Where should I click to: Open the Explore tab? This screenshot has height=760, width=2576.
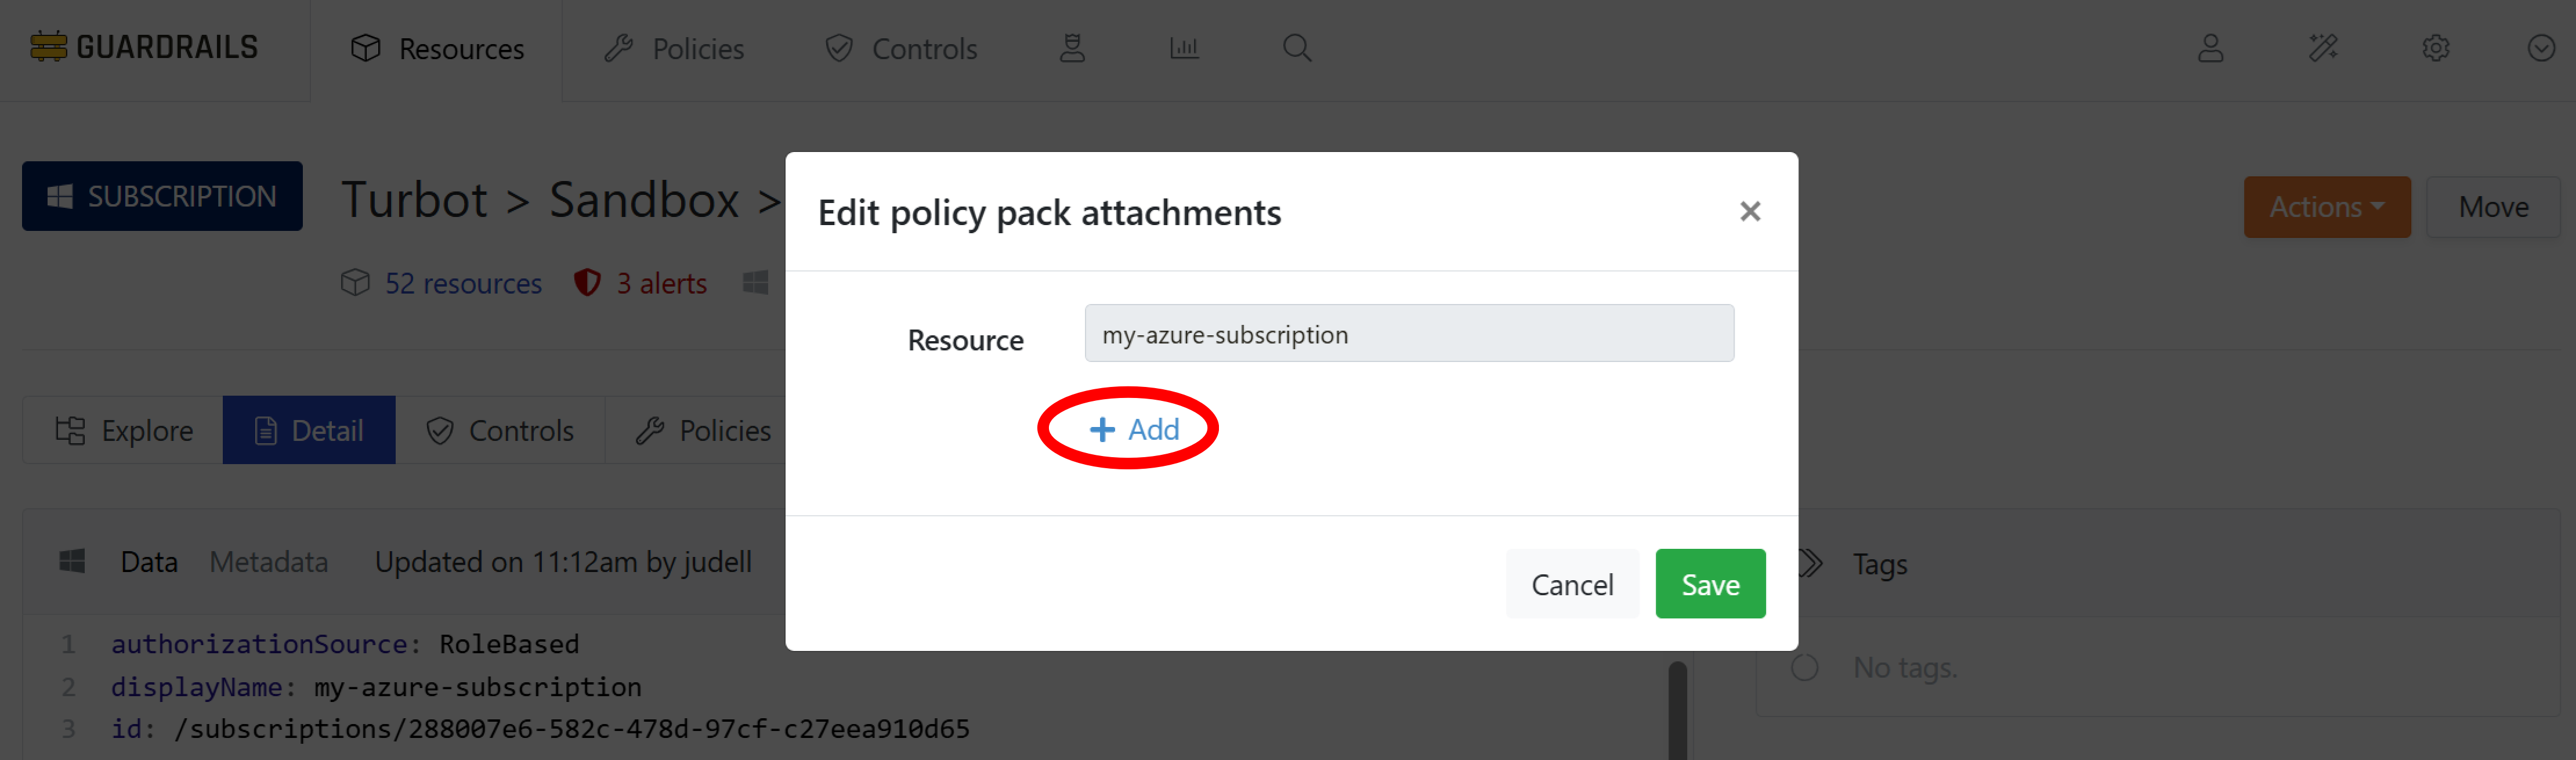(124, 430)
